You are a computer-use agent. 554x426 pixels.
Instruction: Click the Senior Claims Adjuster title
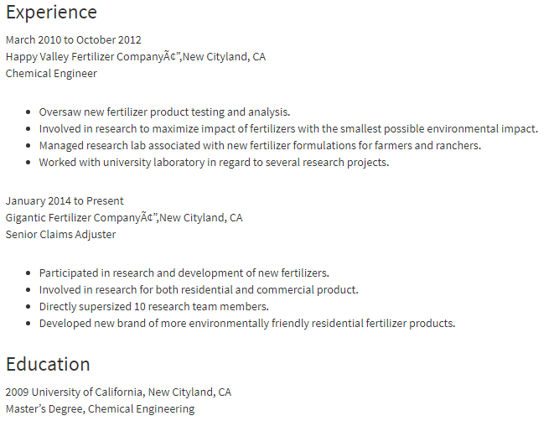coord(61,235)
